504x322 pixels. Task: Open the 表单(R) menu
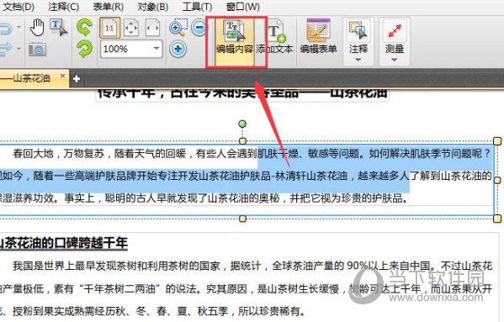(x=108, y=6)
